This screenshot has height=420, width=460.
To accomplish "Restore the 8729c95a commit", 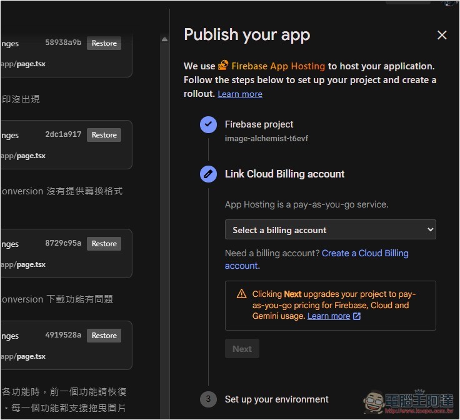I will point(104,244).
